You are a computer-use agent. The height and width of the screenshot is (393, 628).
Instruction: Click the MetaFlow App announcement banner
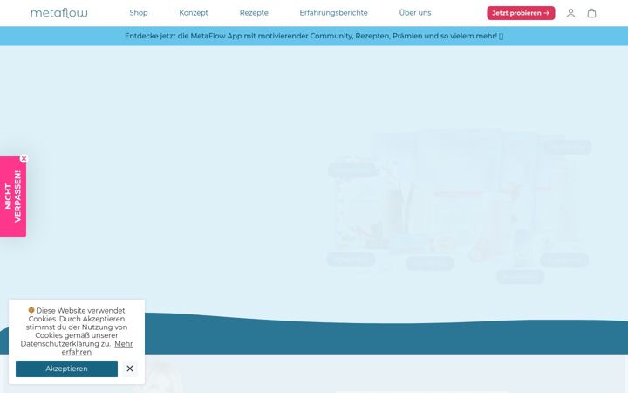pyautogui.click(x=314, y=36)
